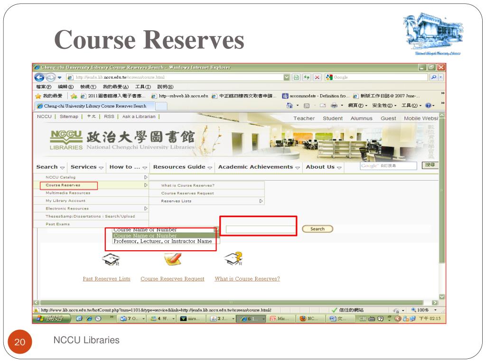
Task: Go forward with the browser Forward arrow
Action: [50, 77]
